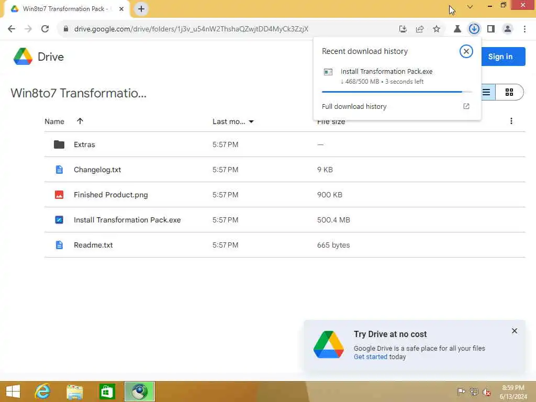The width and height of the screenshot is (536, 402).
Task: Switch to grid layout view
Action: coord(509,92)
